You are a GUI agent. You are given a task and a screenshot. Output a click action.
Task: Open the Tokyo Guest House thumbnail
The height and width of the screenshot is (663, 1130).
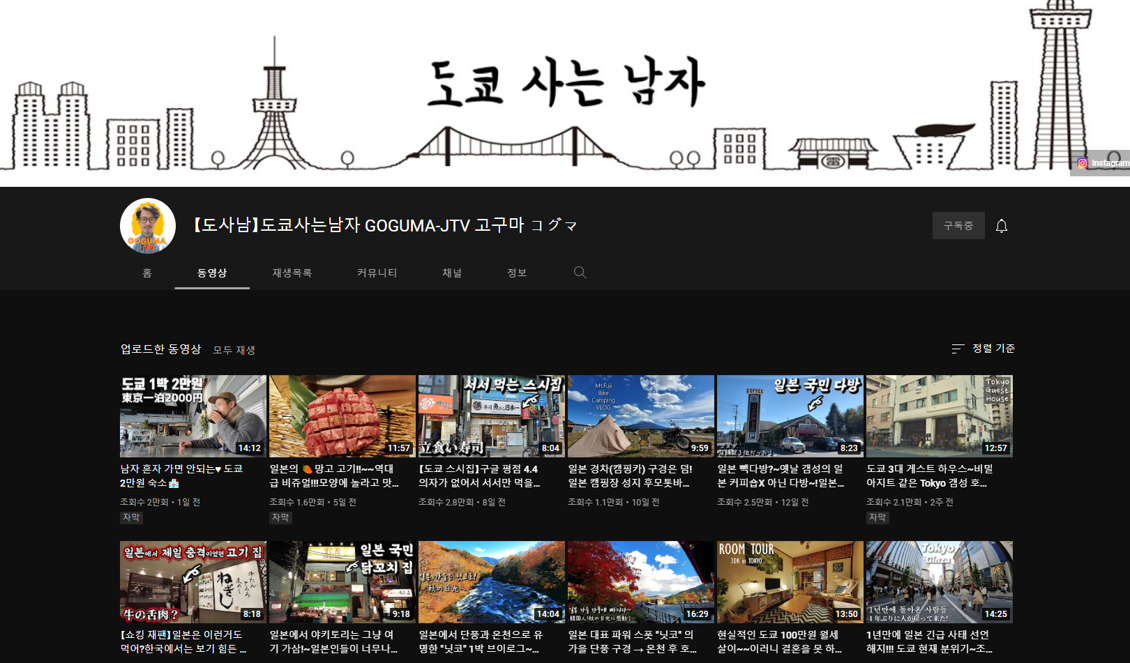[x=940, y=416]
